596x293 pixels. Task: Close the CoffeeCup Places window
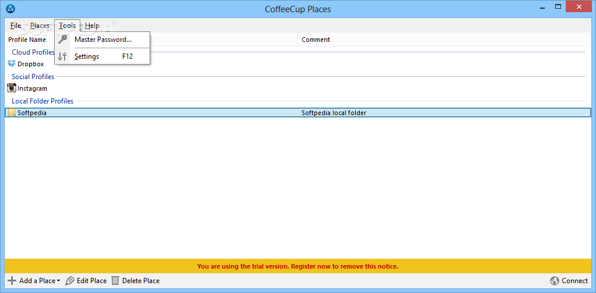click(x=579, y=7)
